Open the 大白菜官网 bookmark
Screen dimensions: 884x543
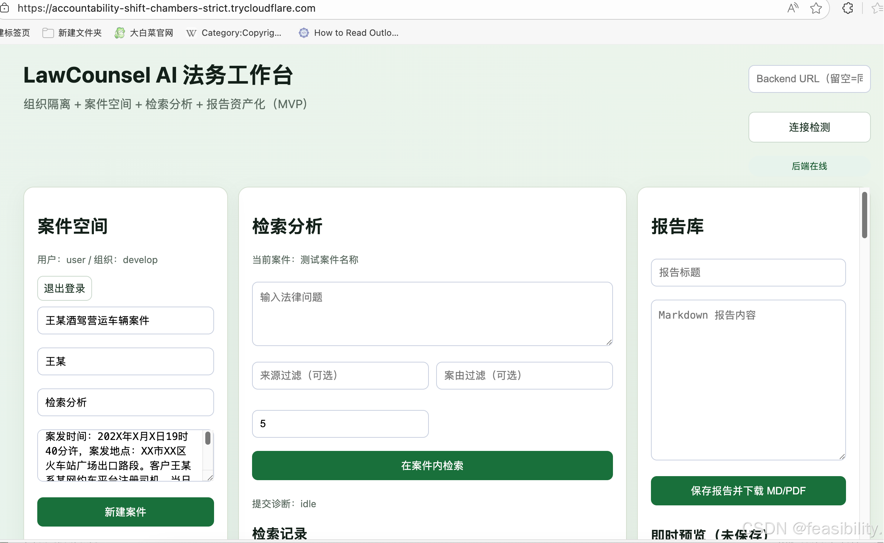pyautogui.click(x=144, y=33)
